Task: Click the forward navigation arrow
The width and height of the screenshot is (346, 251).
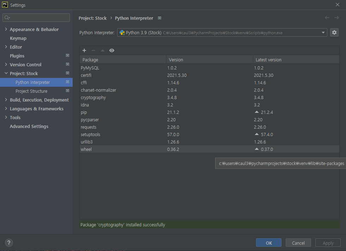Action: click(336, 18)
